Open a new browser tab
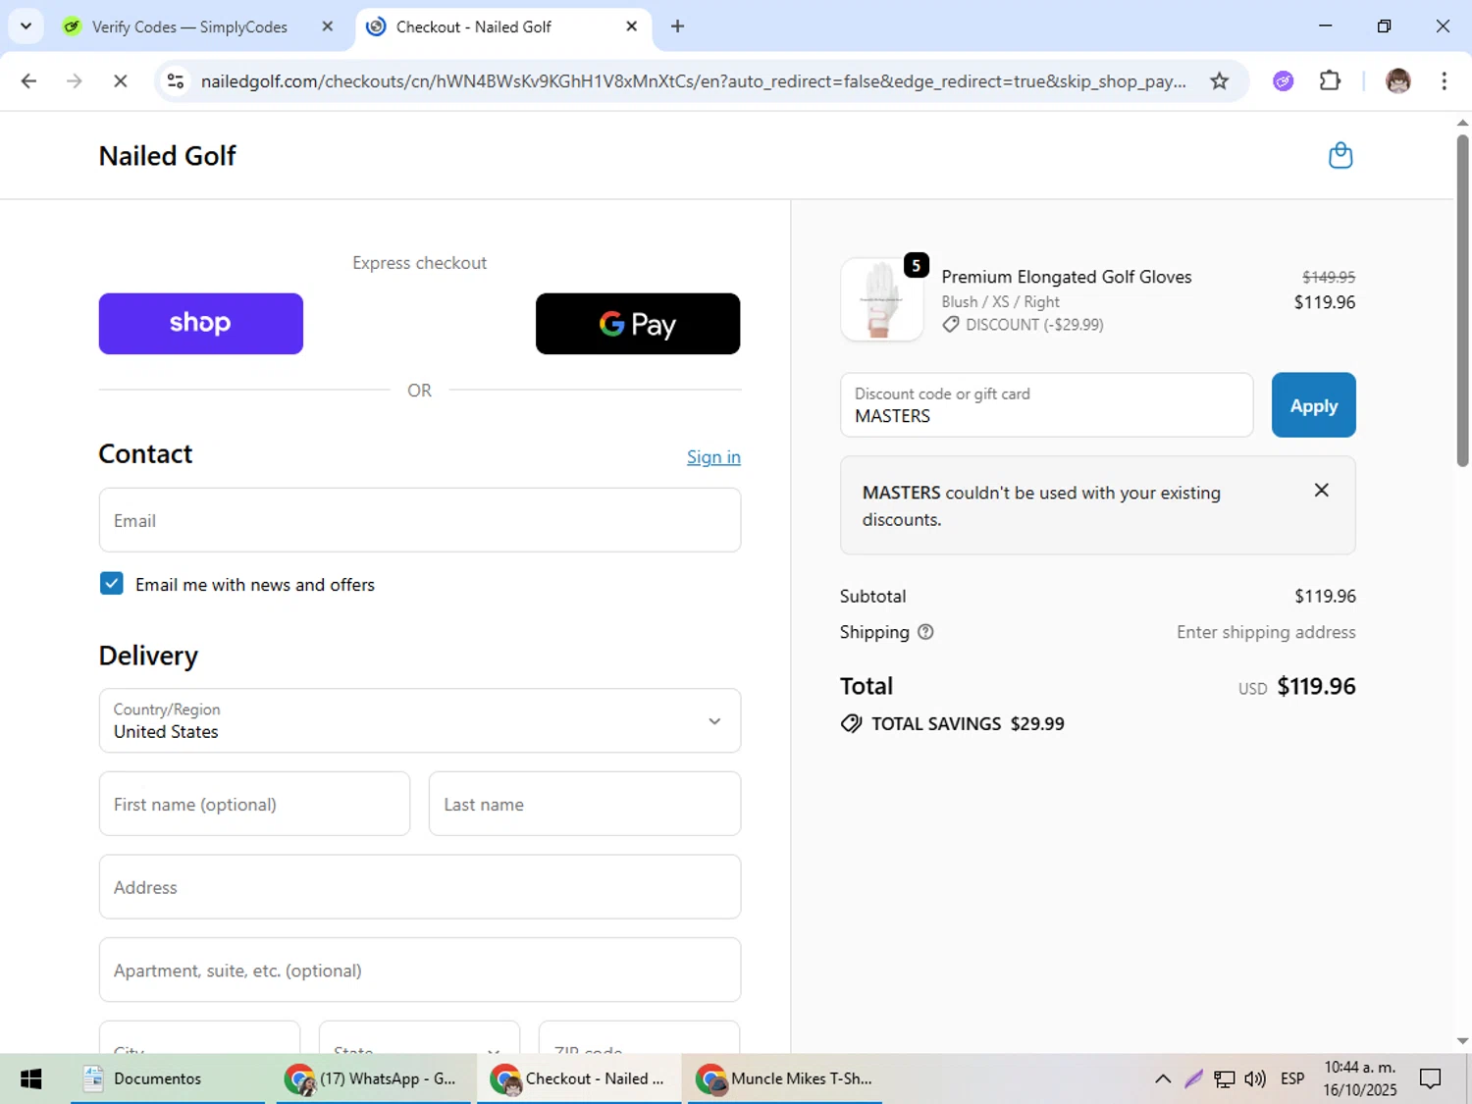1472x1104 pixels. [677, 26]
